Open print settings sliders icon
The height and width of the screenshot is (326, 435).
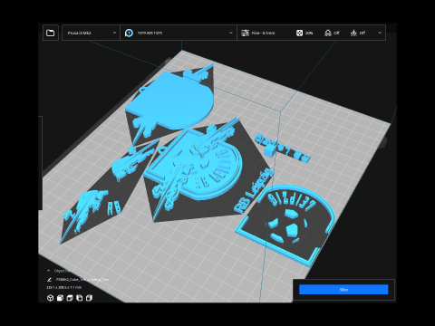click(245, 33)
